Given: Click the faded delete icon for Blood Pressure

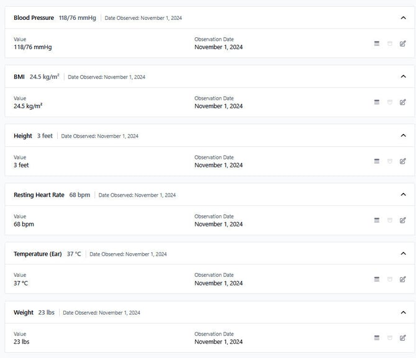Looking at the screenshot, I should (x=390, y=43).
